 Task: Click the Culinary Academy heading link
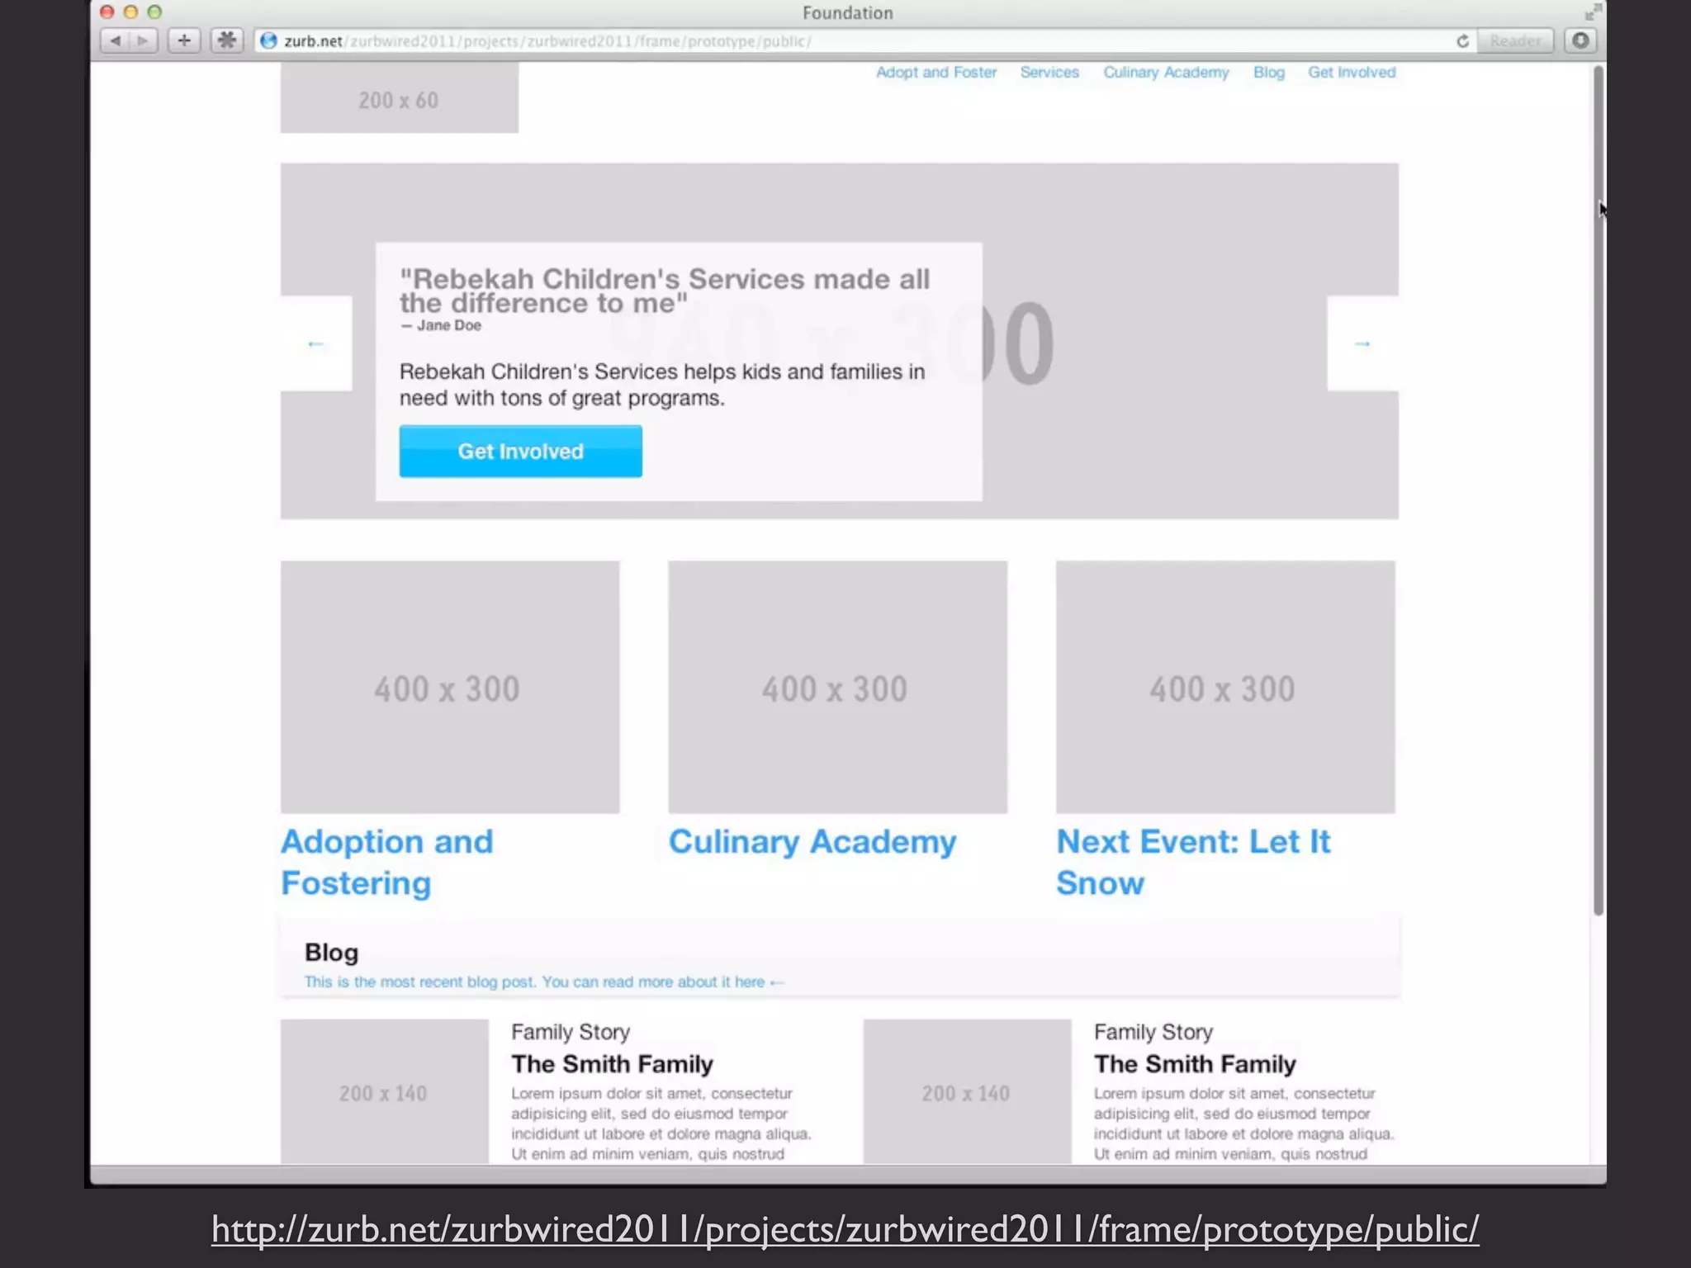pyautogui.click(x=812, y=842)
